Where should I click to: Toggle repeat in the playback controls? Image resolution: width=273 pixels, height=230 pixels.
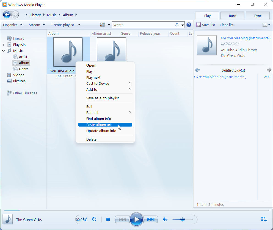tap(94, 219)
